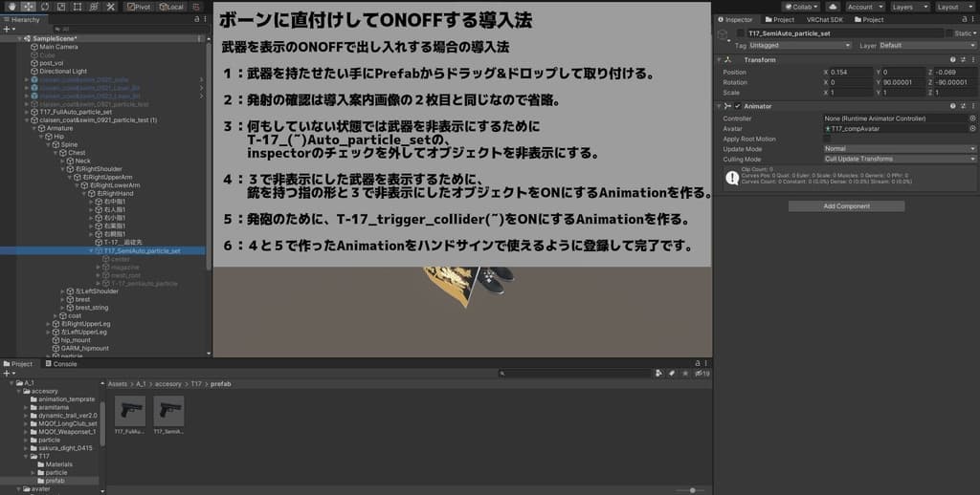The height and width of the screenshot is (495, 980).
Task: Lock the Hierarchy panel with the padlock
Action: tap(197, 19)
